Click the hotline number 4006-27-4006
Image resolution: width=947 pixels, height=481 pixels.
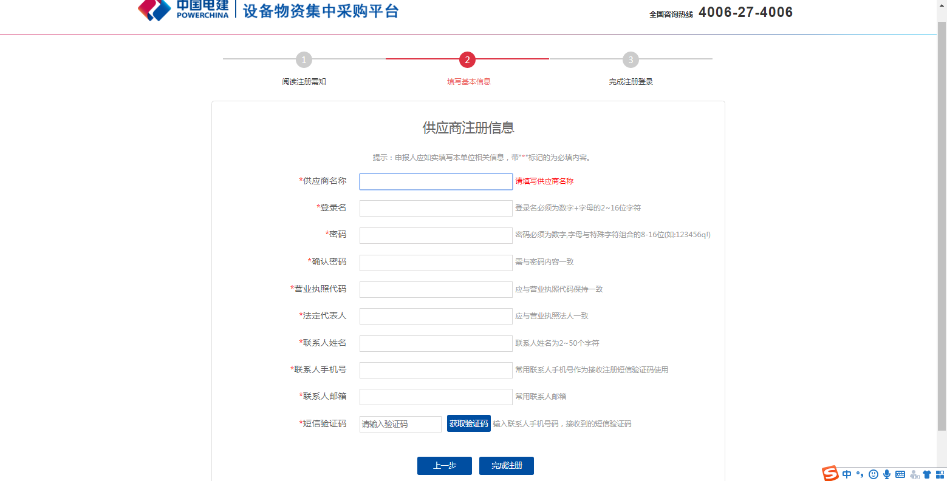click(746, 12)
